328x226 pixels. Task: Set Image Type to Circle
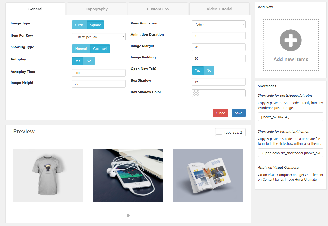click(x=79, y=25)
